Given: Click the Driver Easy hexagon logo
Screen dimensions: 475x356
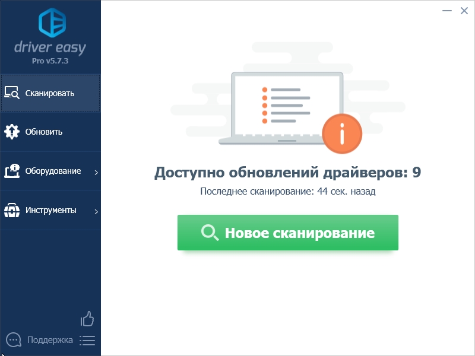Looking at the screenshot, I should click(x=52, y=23).
